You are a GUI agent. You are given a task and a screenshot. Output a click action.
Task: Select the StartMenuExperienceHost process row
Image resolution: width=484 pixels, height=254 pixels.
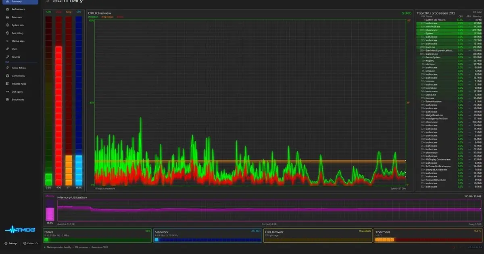point(449,50)
